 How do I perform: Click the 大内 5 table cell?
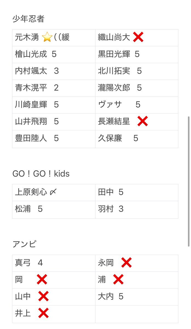(137, 297)
